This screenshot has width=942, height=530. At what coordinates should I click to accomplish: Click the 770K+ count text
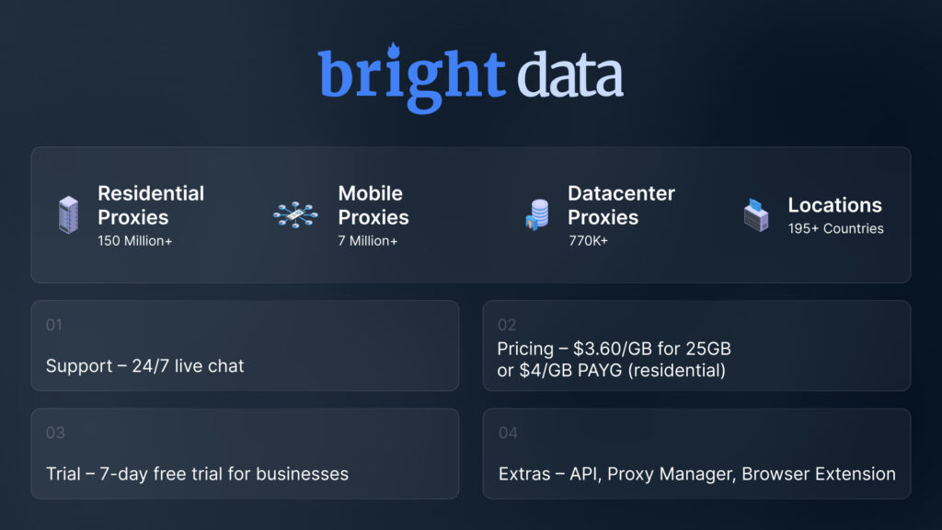pos(588,241)
